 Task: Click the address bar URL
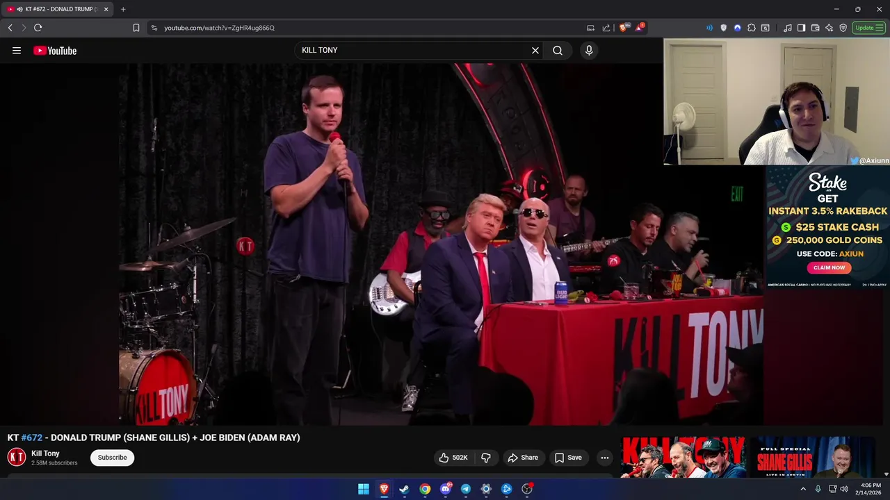point(220,28)
